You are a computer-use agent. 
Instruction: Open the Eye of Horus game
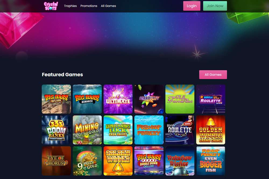click(56, 161)
